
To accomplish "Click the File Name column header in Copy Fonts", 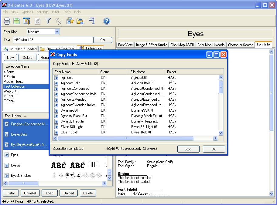I will click(147, 72).
